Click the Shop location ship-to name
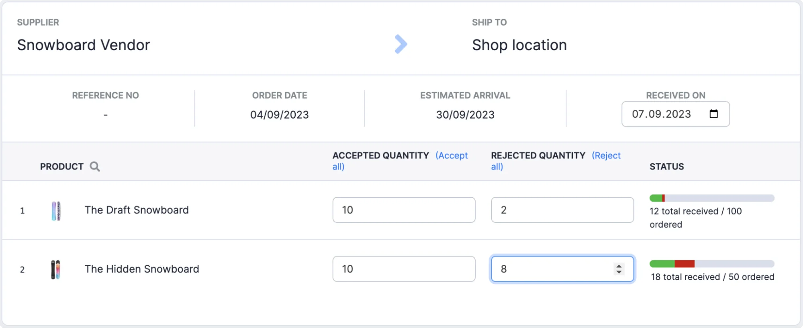The width and height of the screenshot is (803, 328). (x=519, y=45)
